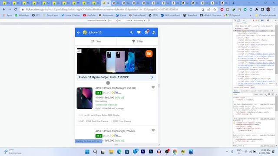Open the Apps bookmarks shortcut
278x156 pixels.
pos(7,16)
